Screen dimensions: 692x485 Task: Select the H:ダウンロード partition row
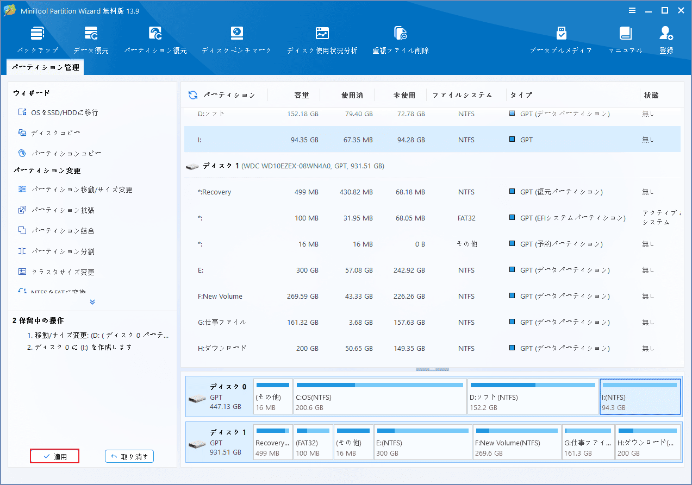432,348
